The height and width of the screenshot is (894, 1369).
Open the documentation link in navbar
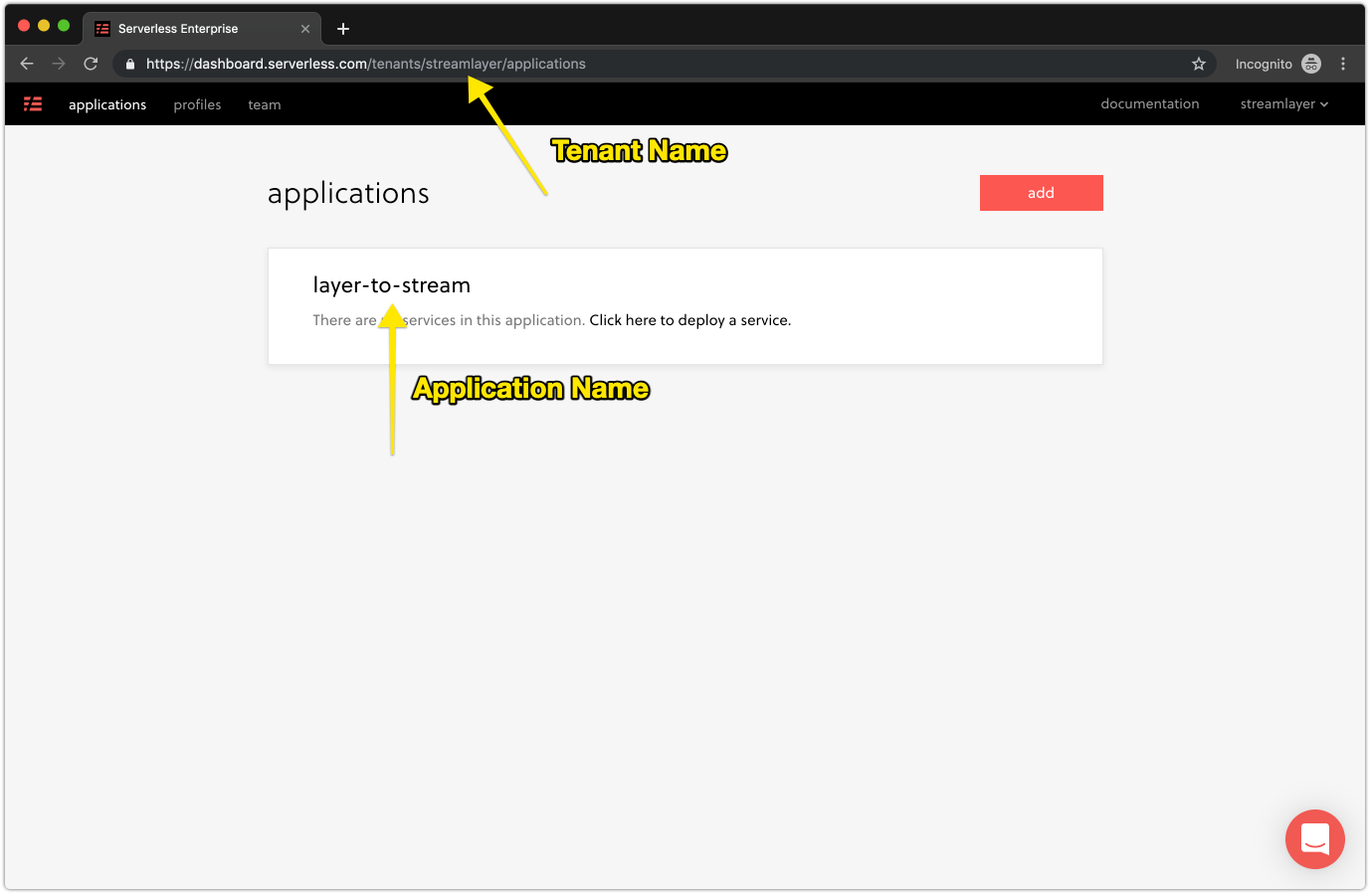tap(1150, 103)
